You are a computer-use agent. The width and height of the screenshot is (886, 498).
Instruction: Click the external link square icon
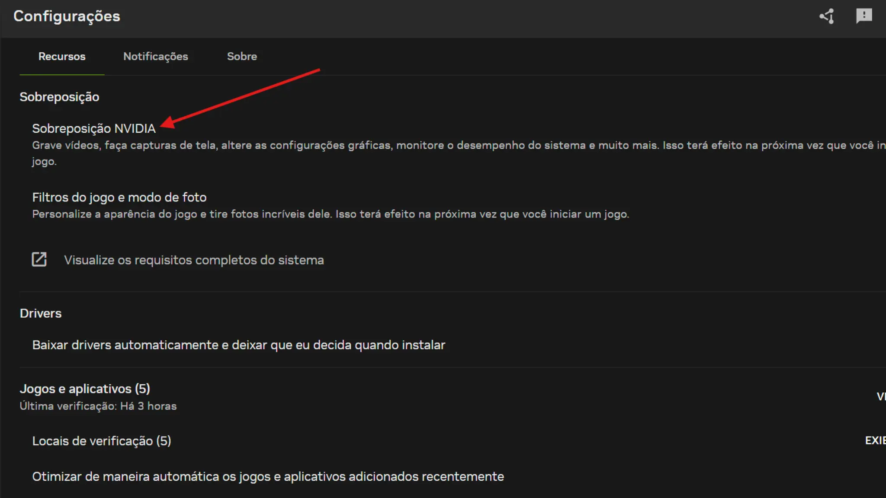(39, 259)
